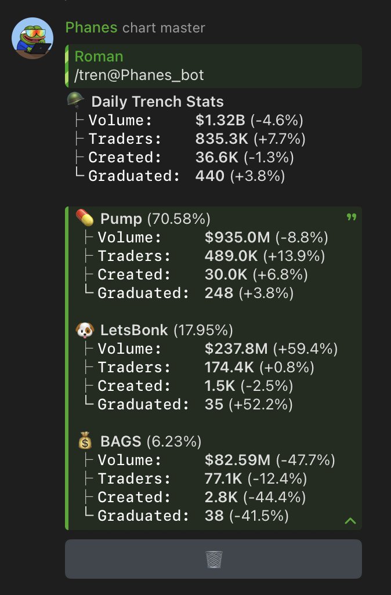The width and height of the screenshot is (391, 595).
Task: Tap the BAGS money bag emoji
Action: point(85,441)
